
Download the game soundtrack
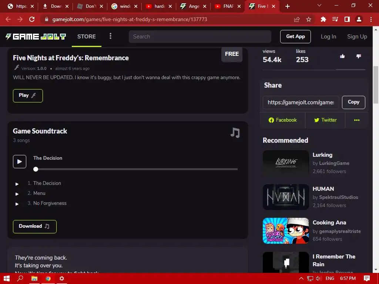coord(34,227)
